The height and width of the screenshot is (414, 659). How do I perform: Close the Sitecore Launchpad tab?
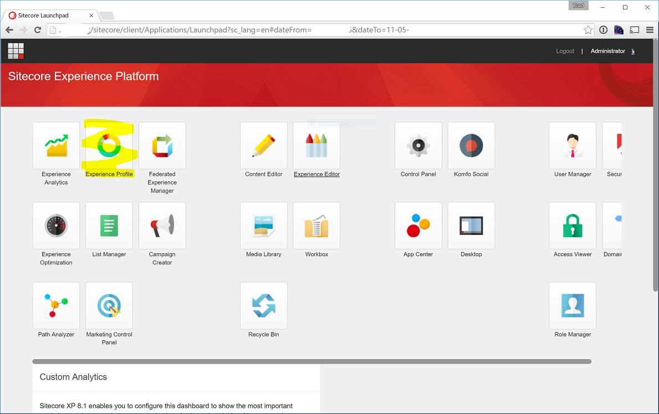tap(91, 16)
